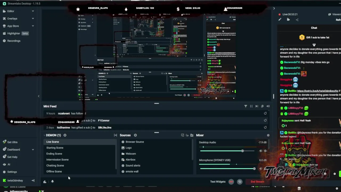The image size is (341, 192).
Task: Click the Mini Feed volume icon
Action: point(268,106)
